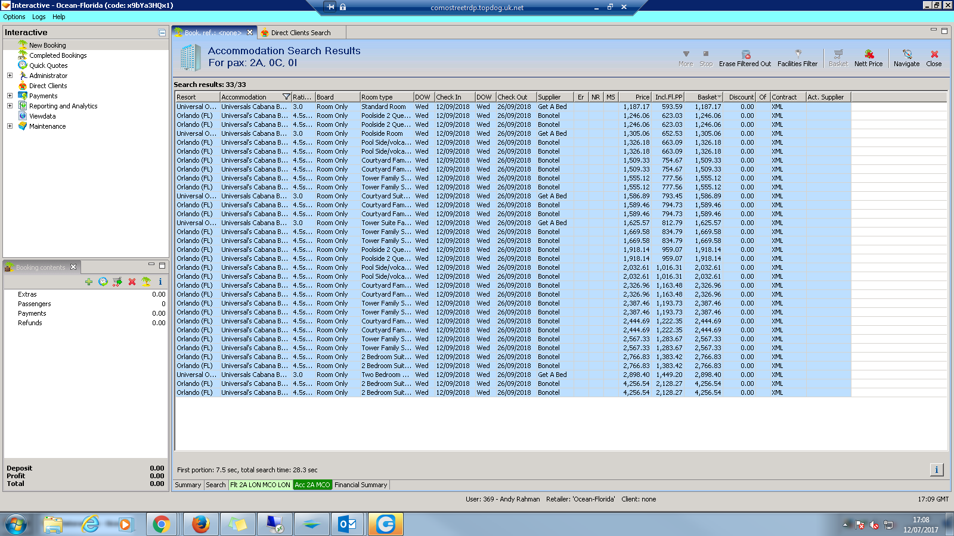This screenshot has width=954, height=536.
Task: Minimize the Booking contents panel
Action: pos(151,264)
